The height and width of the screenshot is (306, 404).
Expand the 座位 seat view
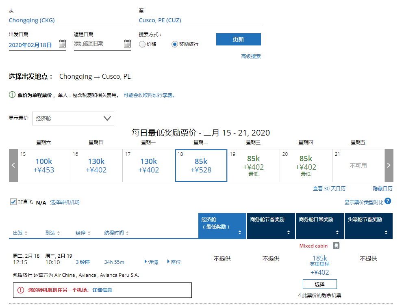[174, 262]
